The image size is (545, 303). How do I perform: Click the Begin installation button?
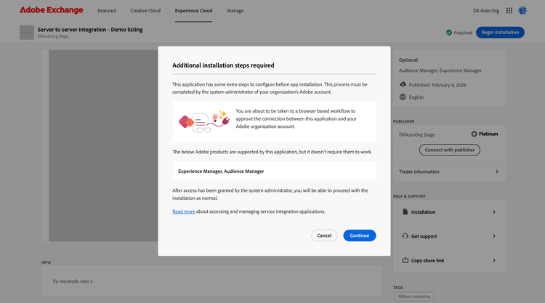click(500, 32)
